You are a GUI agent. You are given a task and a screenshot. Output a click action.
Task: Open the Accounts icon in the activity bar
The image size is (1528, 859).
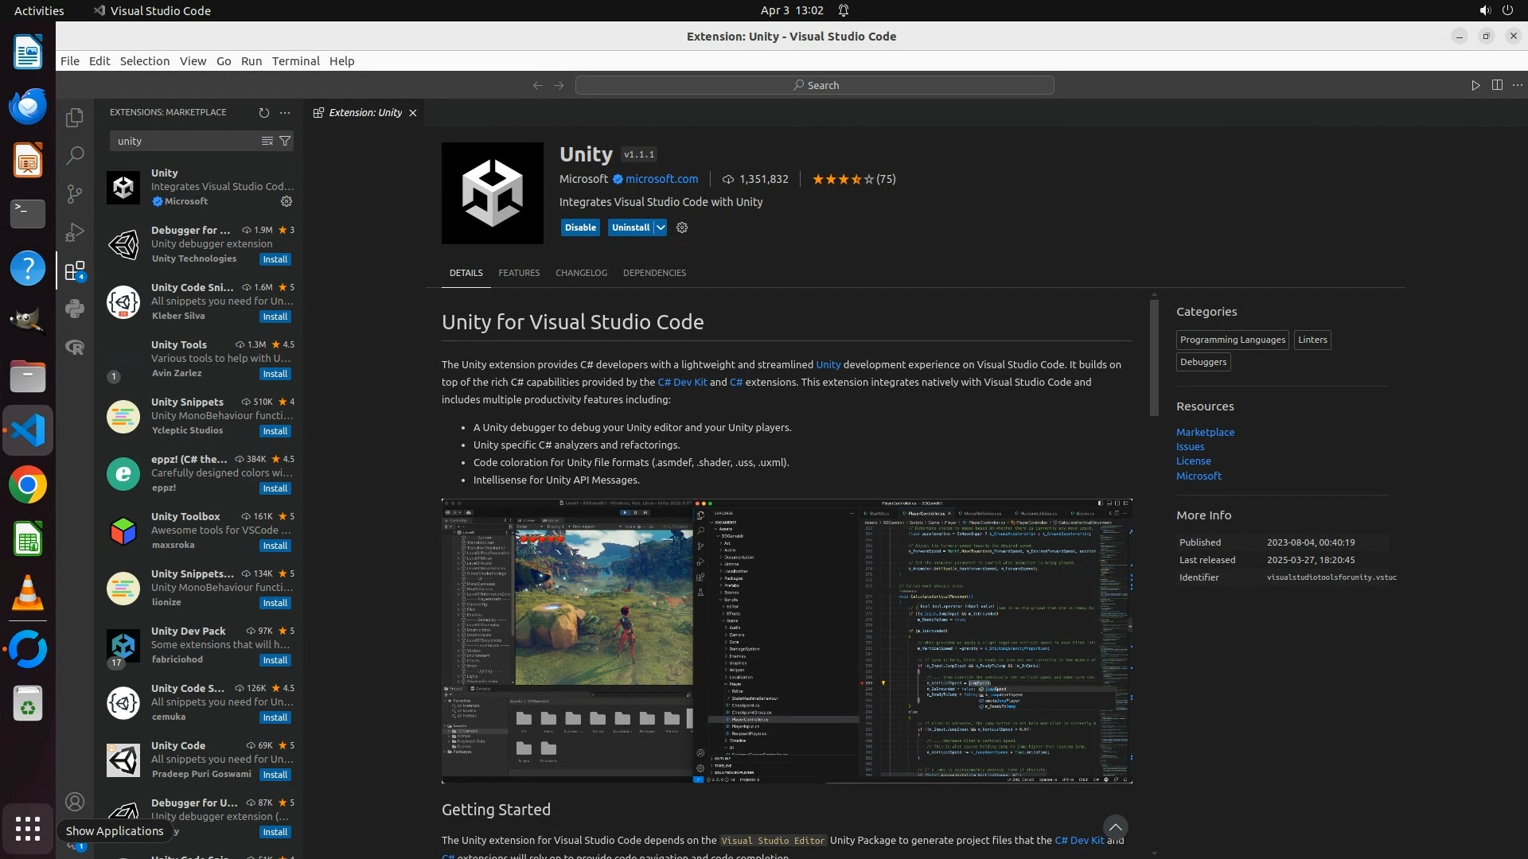[x=75, y=802]
